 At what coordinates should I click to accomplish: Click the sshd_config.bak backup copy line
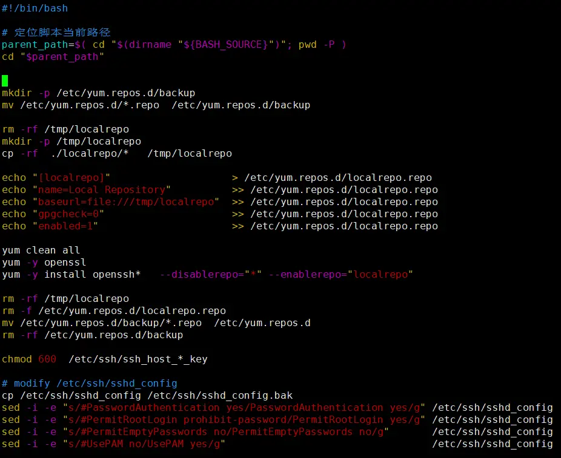pos(147,396)
